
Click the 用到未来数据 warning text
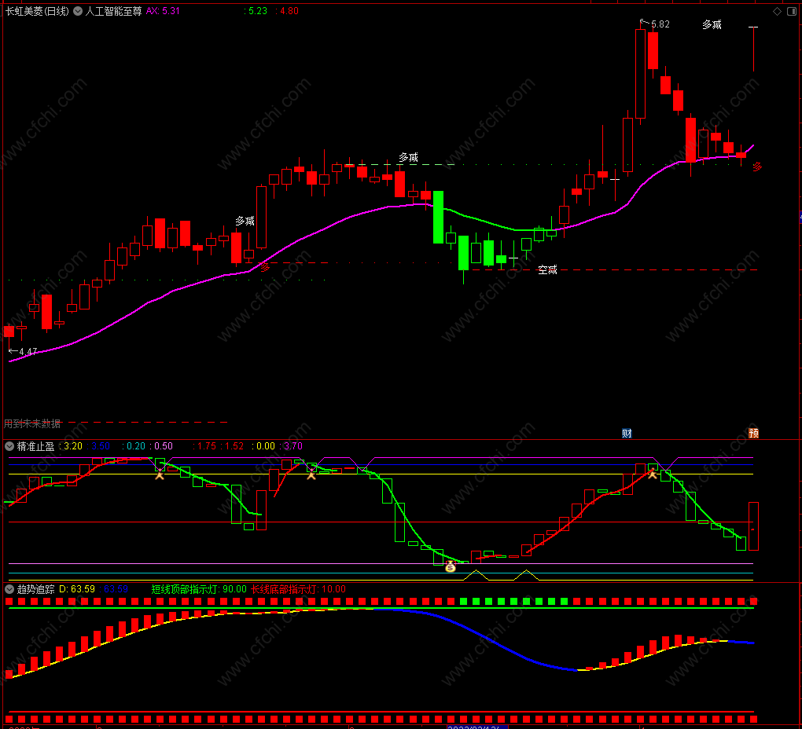coord(32,423)
